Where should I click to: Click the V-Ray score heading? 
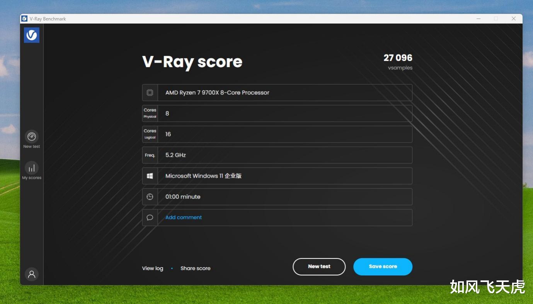pyautogui.click(x=192, y=62)
